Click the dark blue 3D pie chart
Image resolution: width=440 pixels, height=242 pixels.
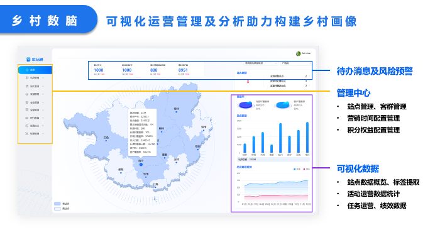click(246, 105)
